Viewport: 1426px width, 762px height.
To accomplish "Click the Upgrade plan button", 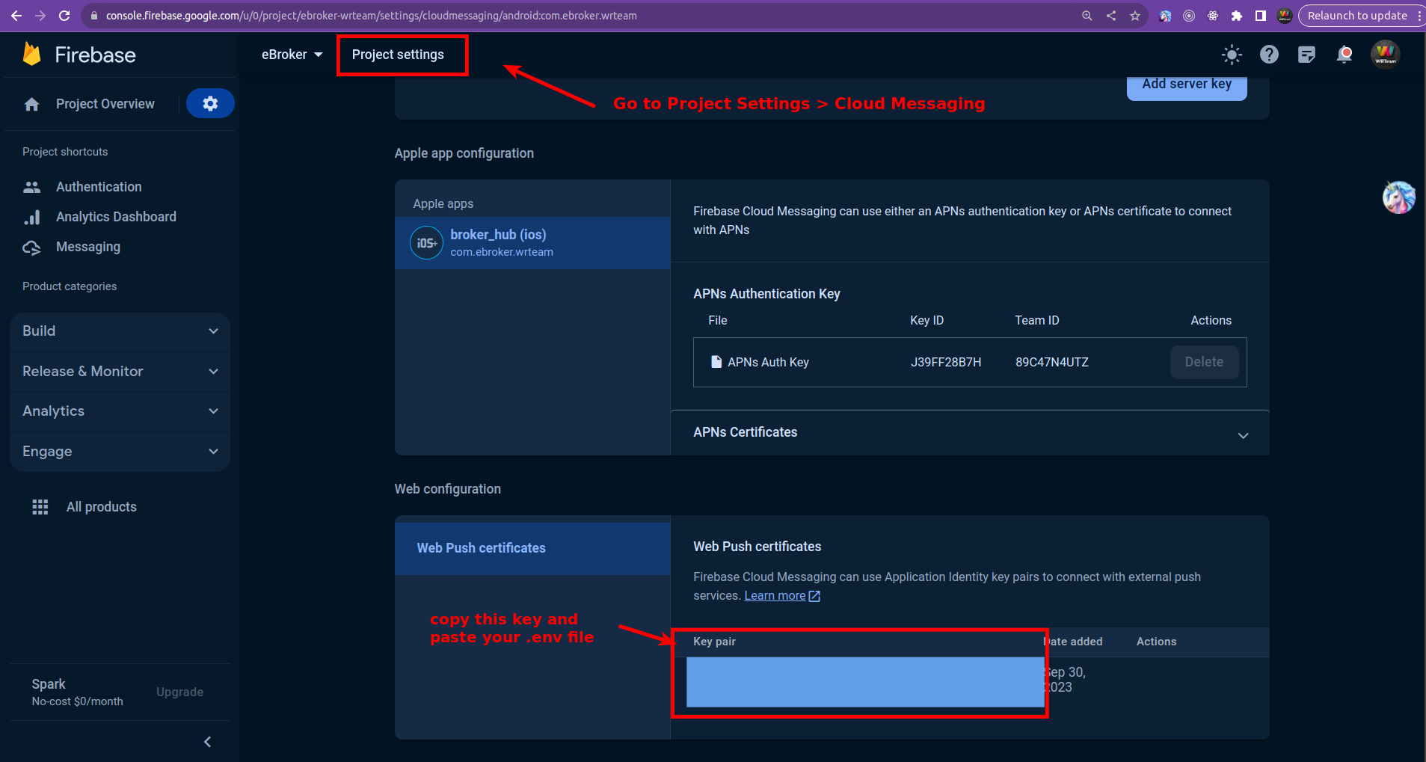I will (179, 692).
